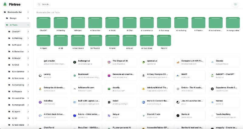Open the Self-hosted folder icon

(x=95, y=40)
